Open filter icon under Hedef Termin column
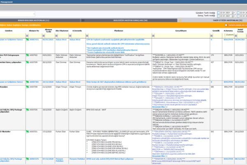This screenshot has height=165, width=247. [x=236, y=36]
